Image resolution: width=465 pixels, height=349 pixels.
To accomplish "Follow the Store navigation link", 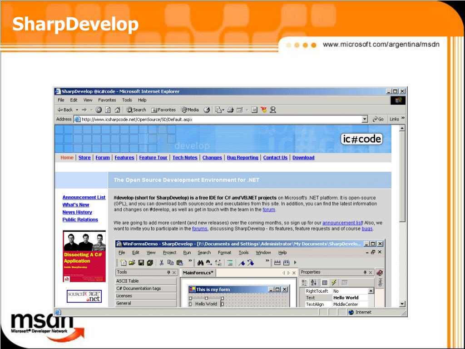I will [84, 158].
